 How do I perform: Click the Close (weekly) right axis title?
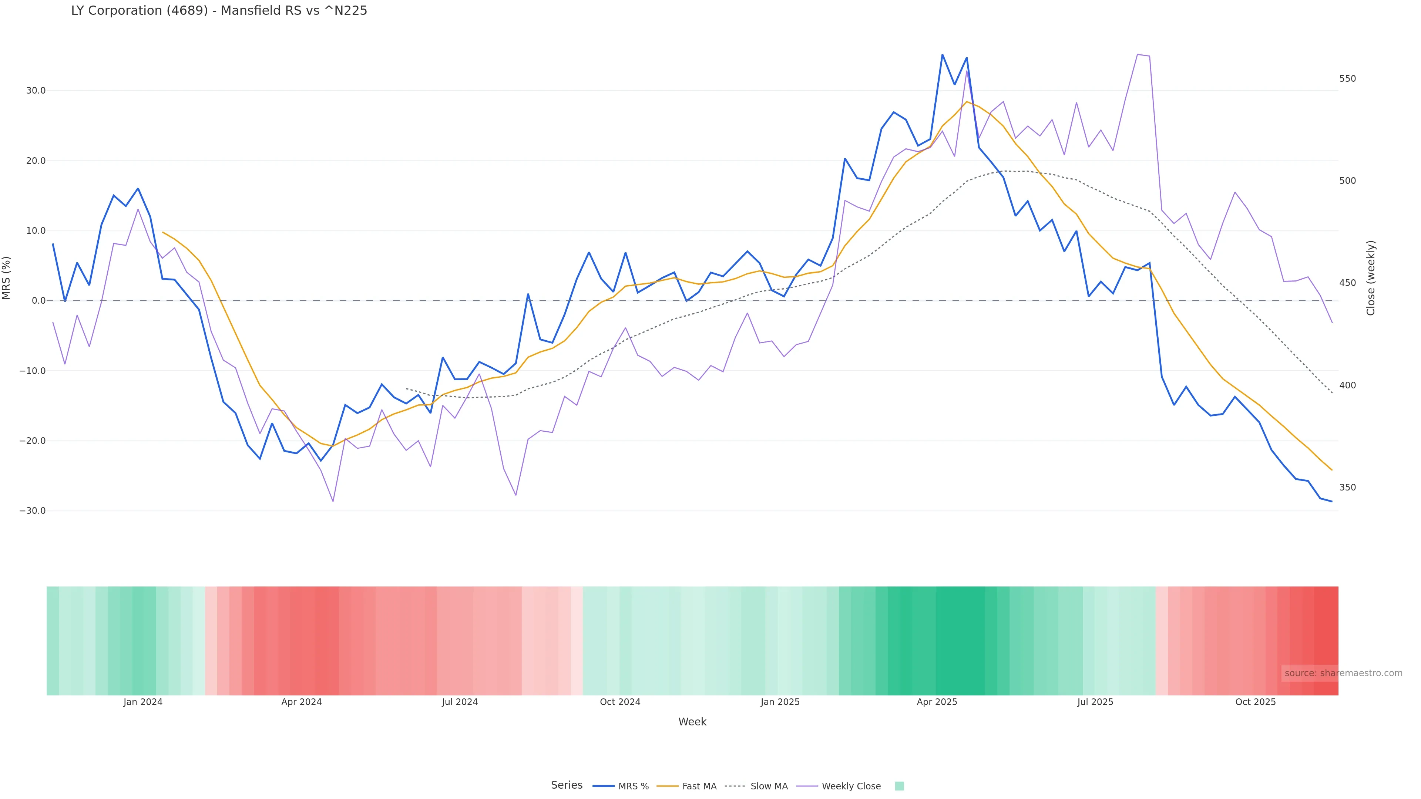(x=1371, y=278)
